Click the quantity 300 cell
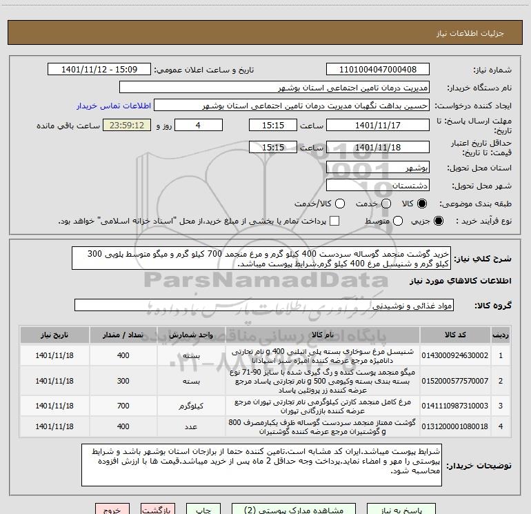This screenshot has width=531, height=514. click(123, 381)
